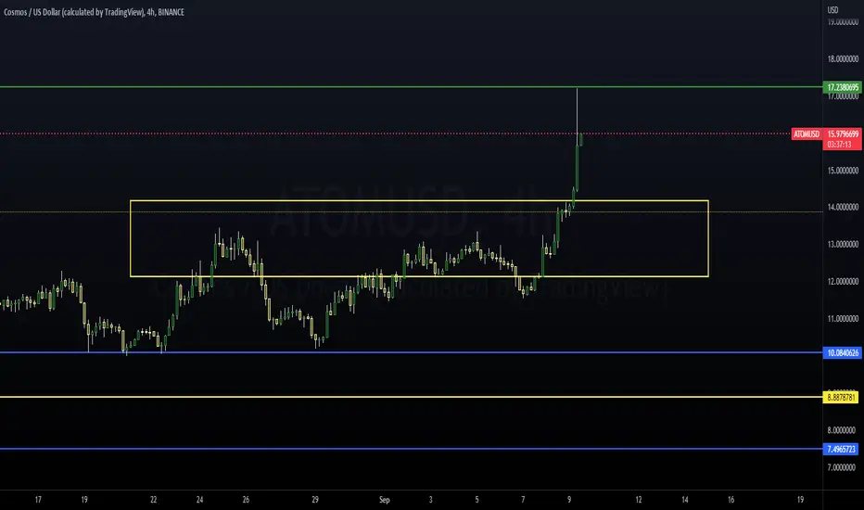
Task: Click the USD currency label on price axis
Action: [832, 10]
